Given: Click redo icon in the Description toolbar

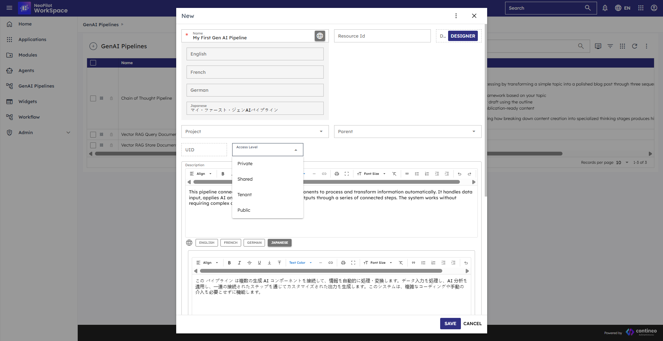Looking at the screenshot, I should point(469,174).
